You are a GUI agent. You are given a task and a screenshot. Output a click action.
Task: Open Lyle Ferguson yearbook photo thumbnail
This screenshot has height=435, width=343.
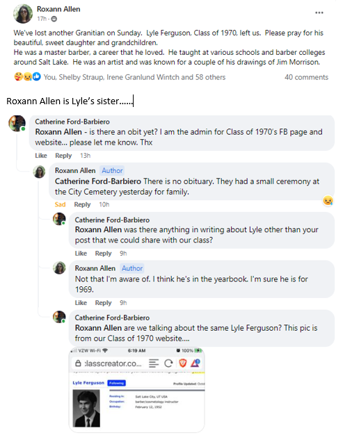pos(86,408)
